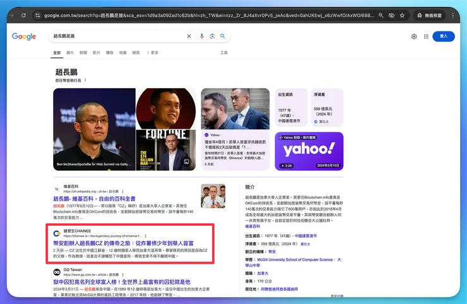Open 維基百科 source link under 簡介
The image size is (467, 304).
(x=252, y=226)
